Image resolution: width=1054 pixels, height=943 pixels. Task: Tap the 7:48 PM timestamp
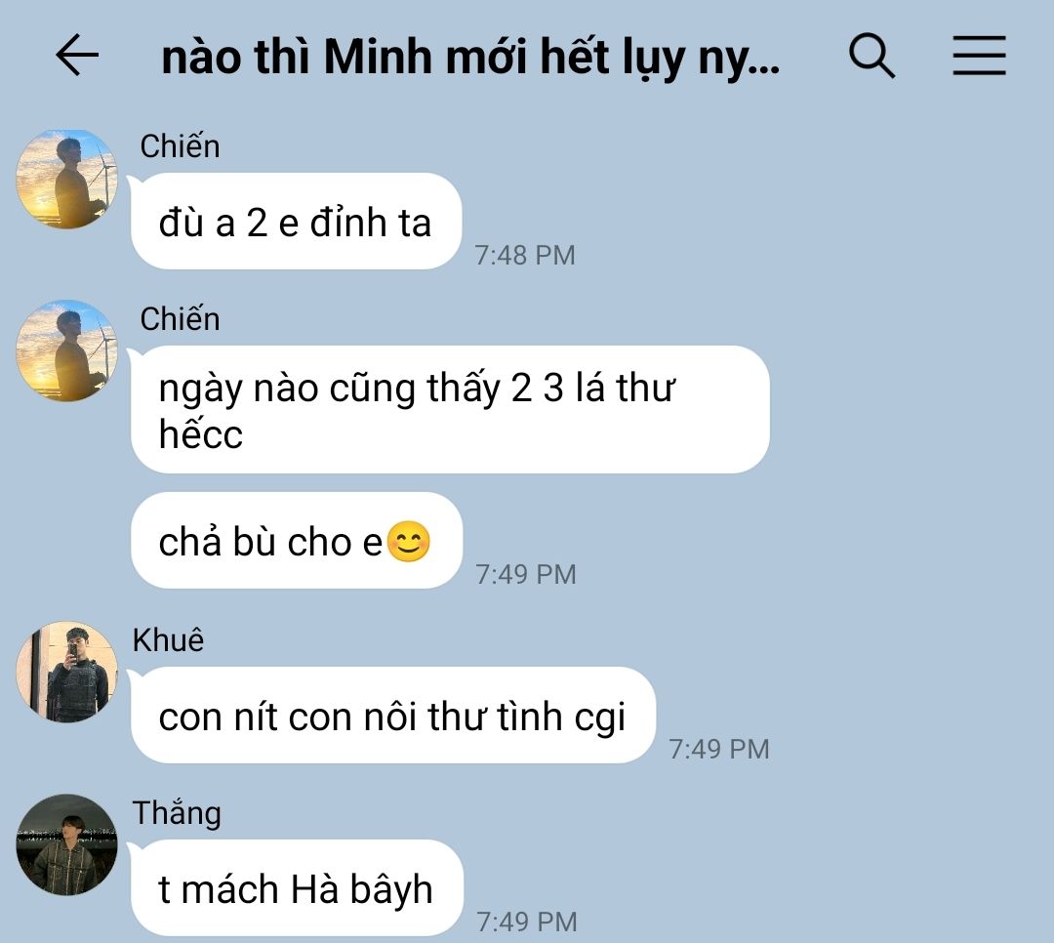(525, 255)
